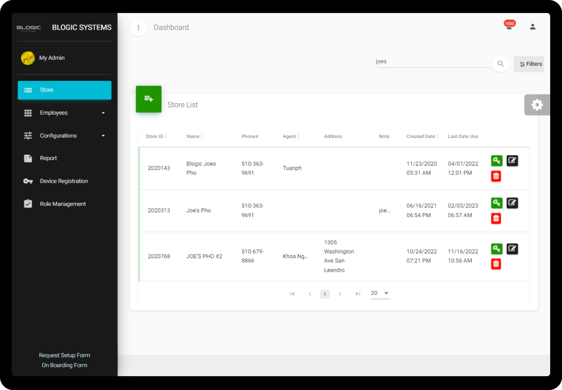Open the Request Setup Form link

coord(64,355)
